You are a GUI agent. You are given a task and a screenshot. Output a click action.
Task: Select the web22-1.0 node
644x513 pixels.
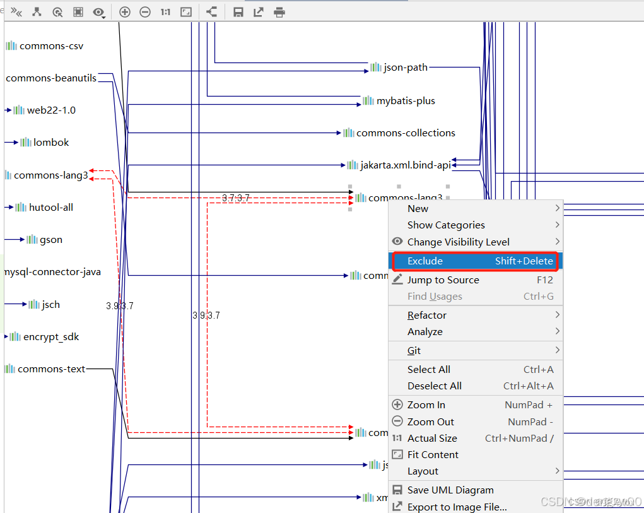(x=44, y=110)
